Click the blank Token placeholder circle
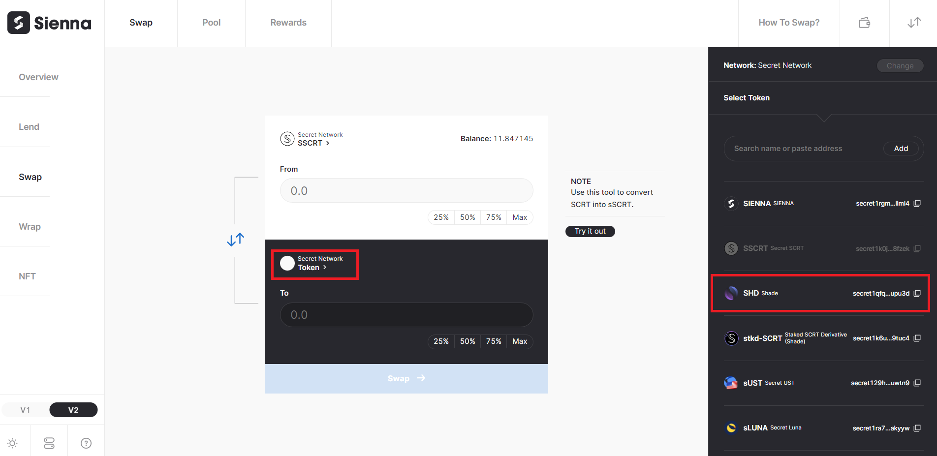Viewport: 937px width, 456px height. tap(287, 263)
